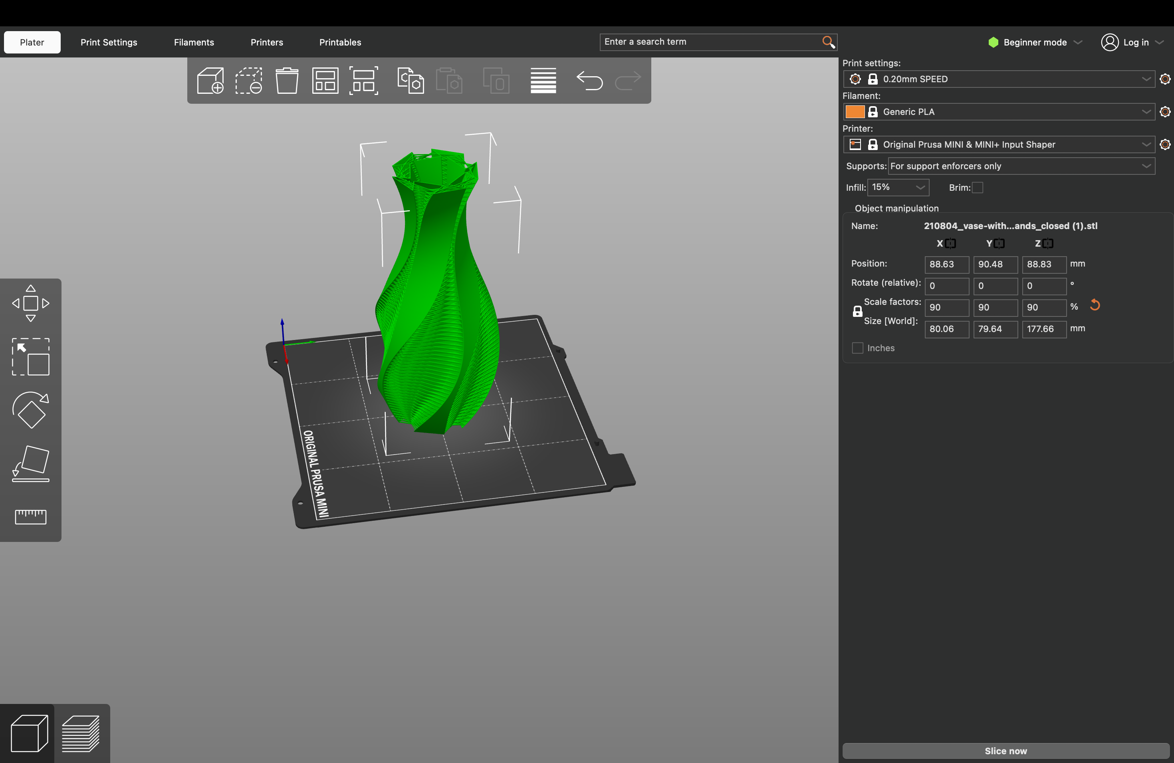The height and width of the screenshot is (763, 1174).
Task: Select the Measure tool
Action: pos(31,516)
